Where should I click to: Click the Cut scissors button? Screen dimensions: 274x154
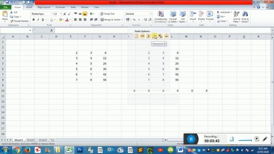(x=14, y=12)
